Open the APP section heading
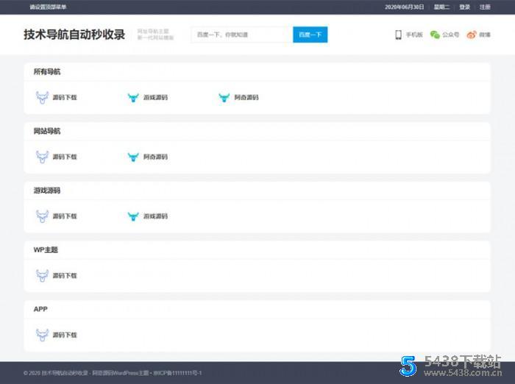 click(40, 309)
